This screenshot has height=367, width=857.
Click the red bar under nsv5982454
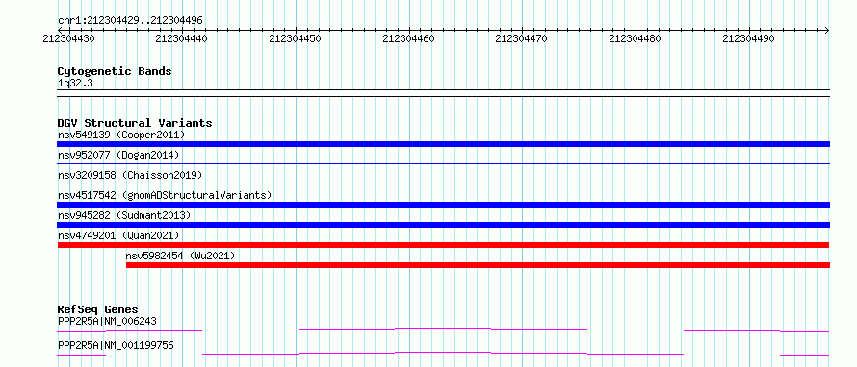tap(479, 265)
